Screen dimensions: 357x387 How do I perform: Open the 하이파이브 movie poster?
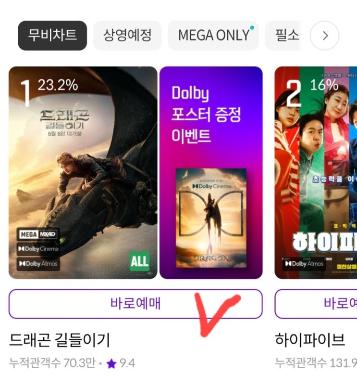point(316,172)
